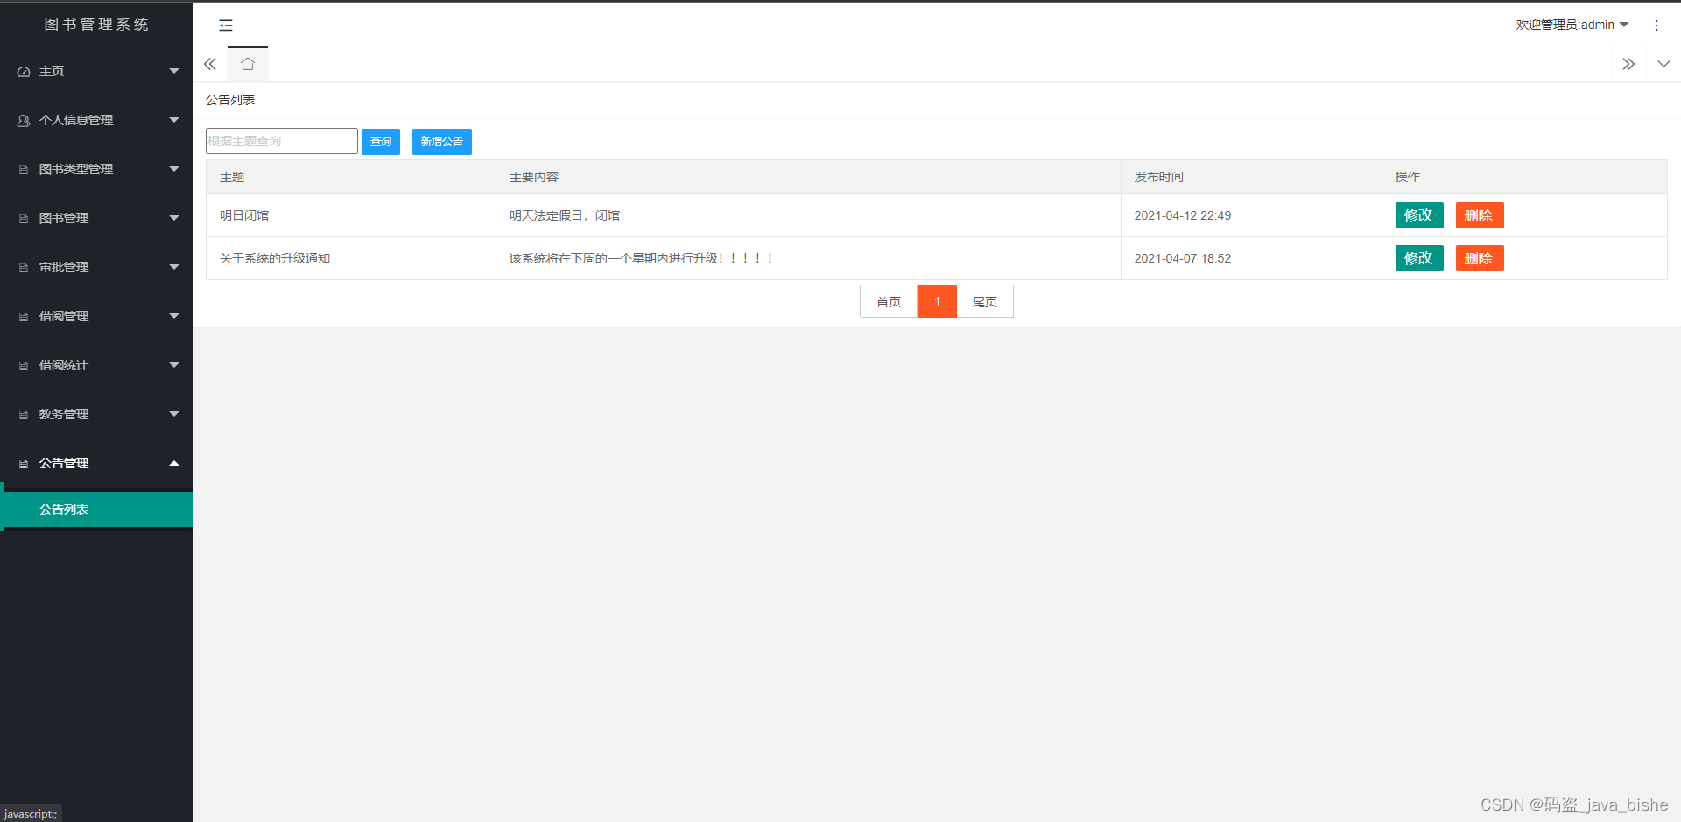Screen dimensions: 1681x822
Task: Click the 教务管理 file icon
Action: (x=24, y=415)
